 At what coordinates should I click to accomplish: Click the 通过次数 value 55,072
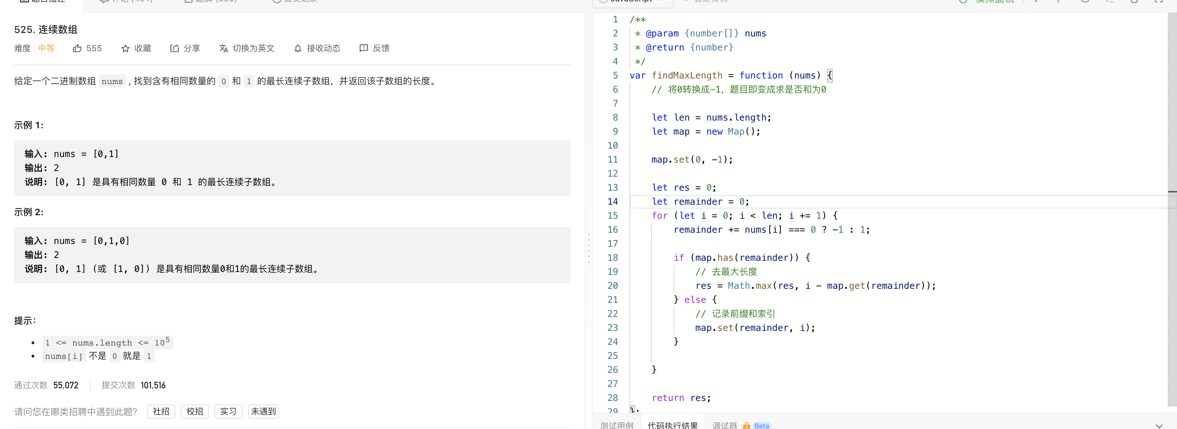pyautogui.click(x=66, y=385)
